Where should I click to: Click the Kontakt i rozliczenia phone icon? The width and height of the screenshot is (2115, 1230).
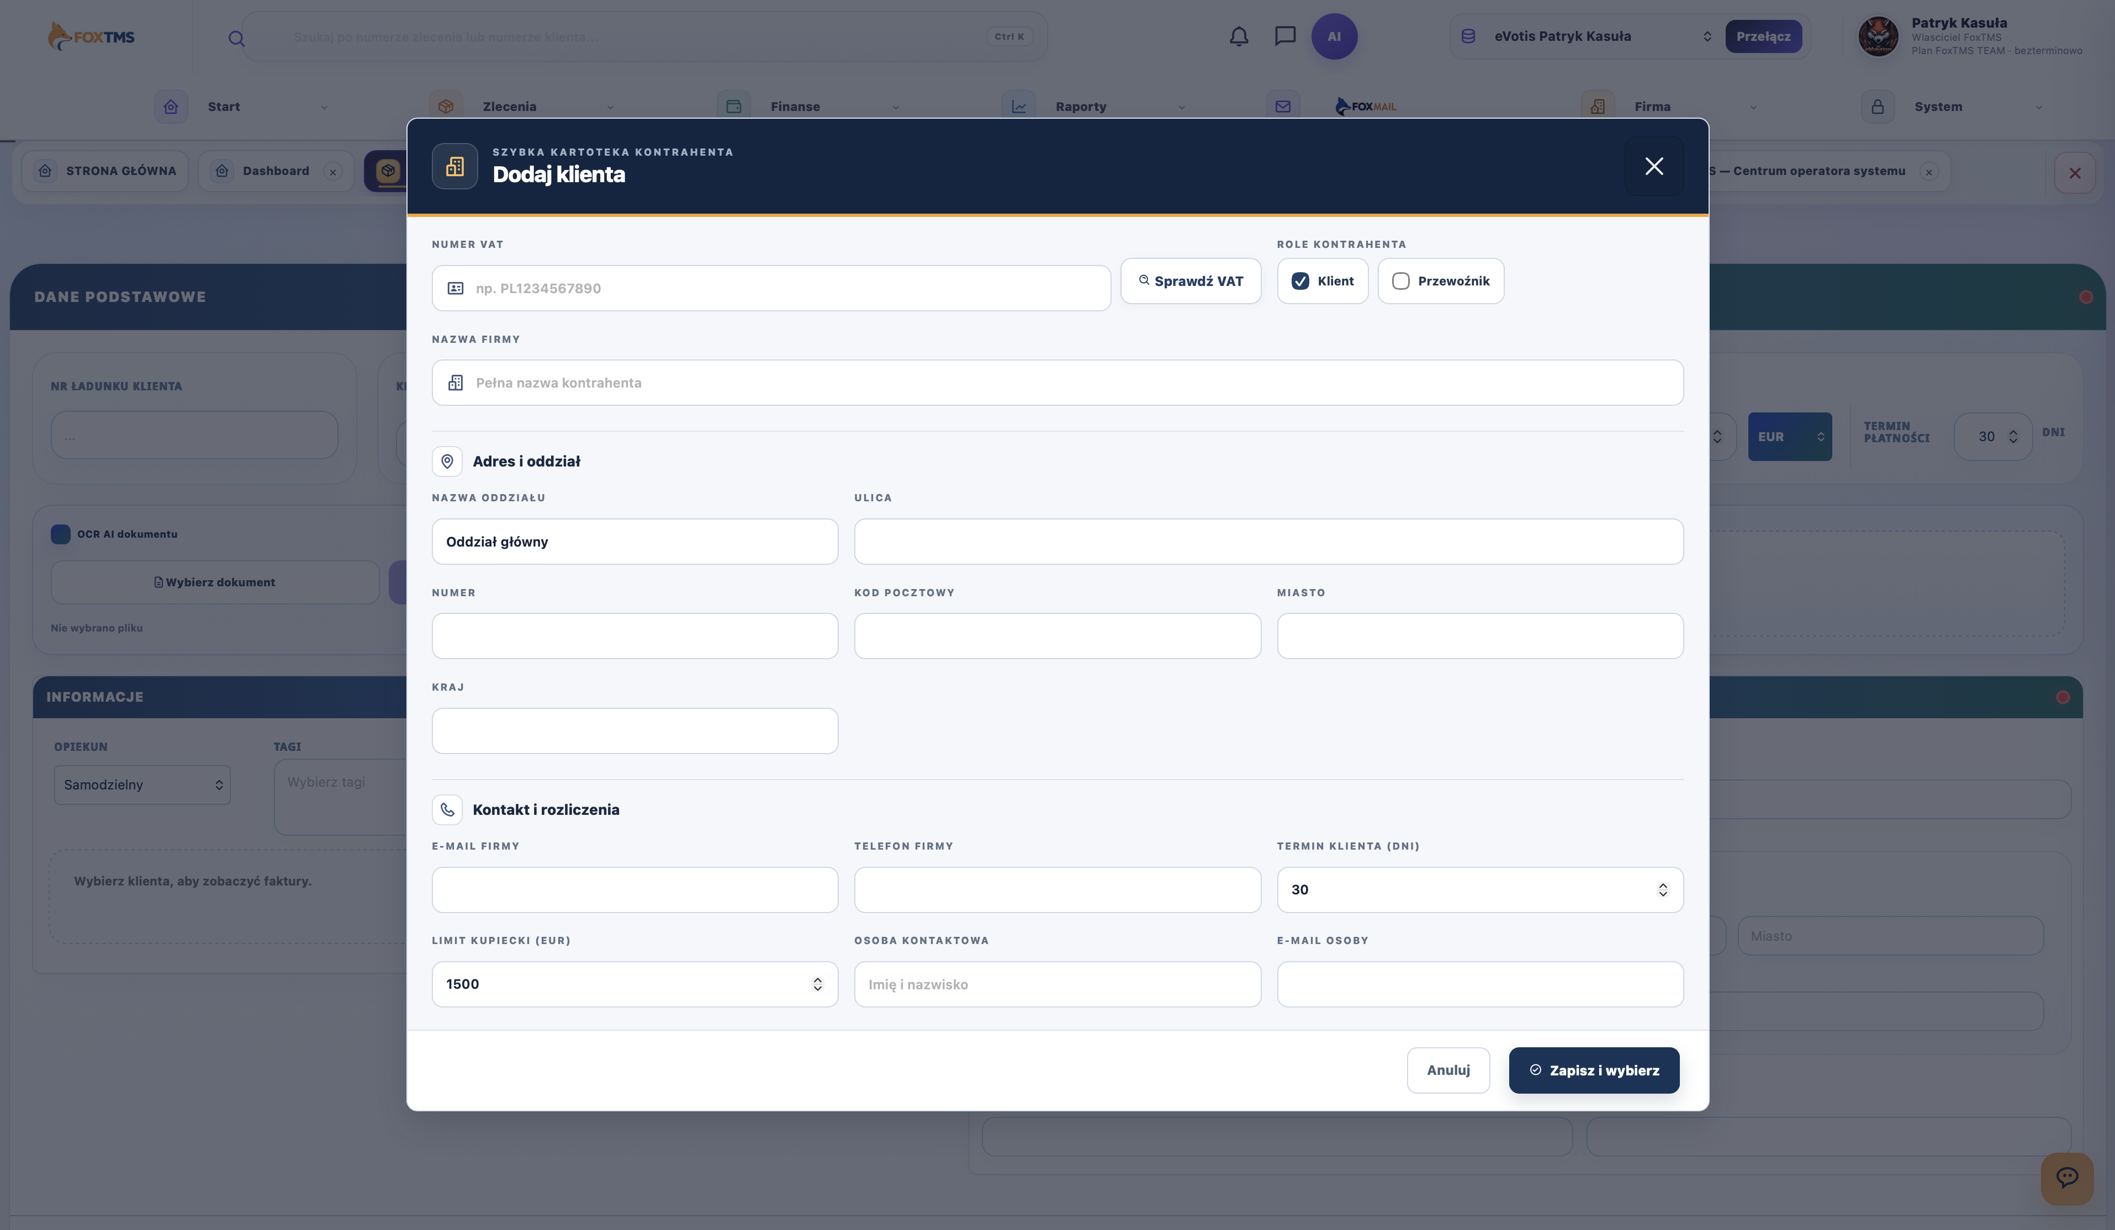tap(447, 810)
